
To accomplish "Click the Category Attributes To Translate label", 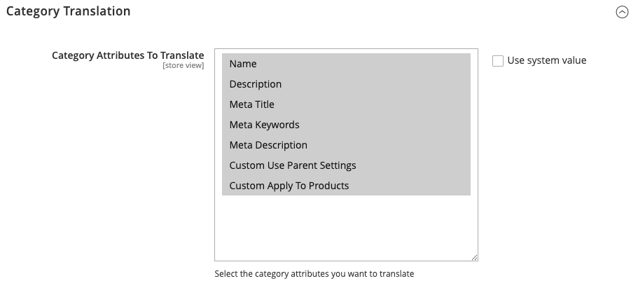I will (x=127, y=55).
